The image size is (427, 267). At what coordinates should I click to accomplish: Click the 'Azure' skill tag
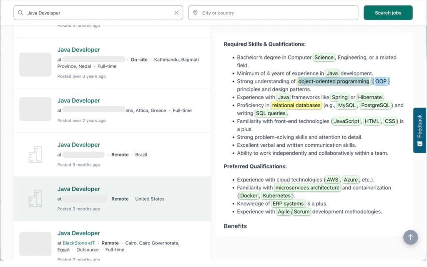(350, 179)
